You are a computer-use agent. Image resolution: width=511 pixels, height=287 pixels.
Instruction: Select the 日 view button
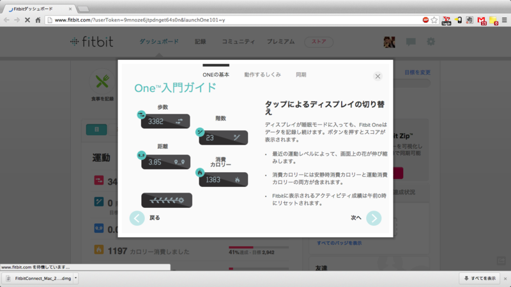[x=96, y=129]
